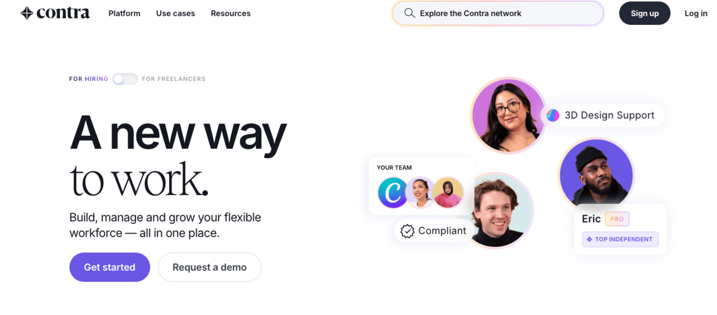Expand the Platform menu
This screenshot has height=315, width=717.
(x=124, y=13)
